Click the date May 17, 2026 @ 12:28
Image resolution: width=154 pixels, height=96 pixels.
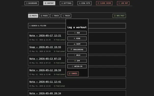[41, 40]
